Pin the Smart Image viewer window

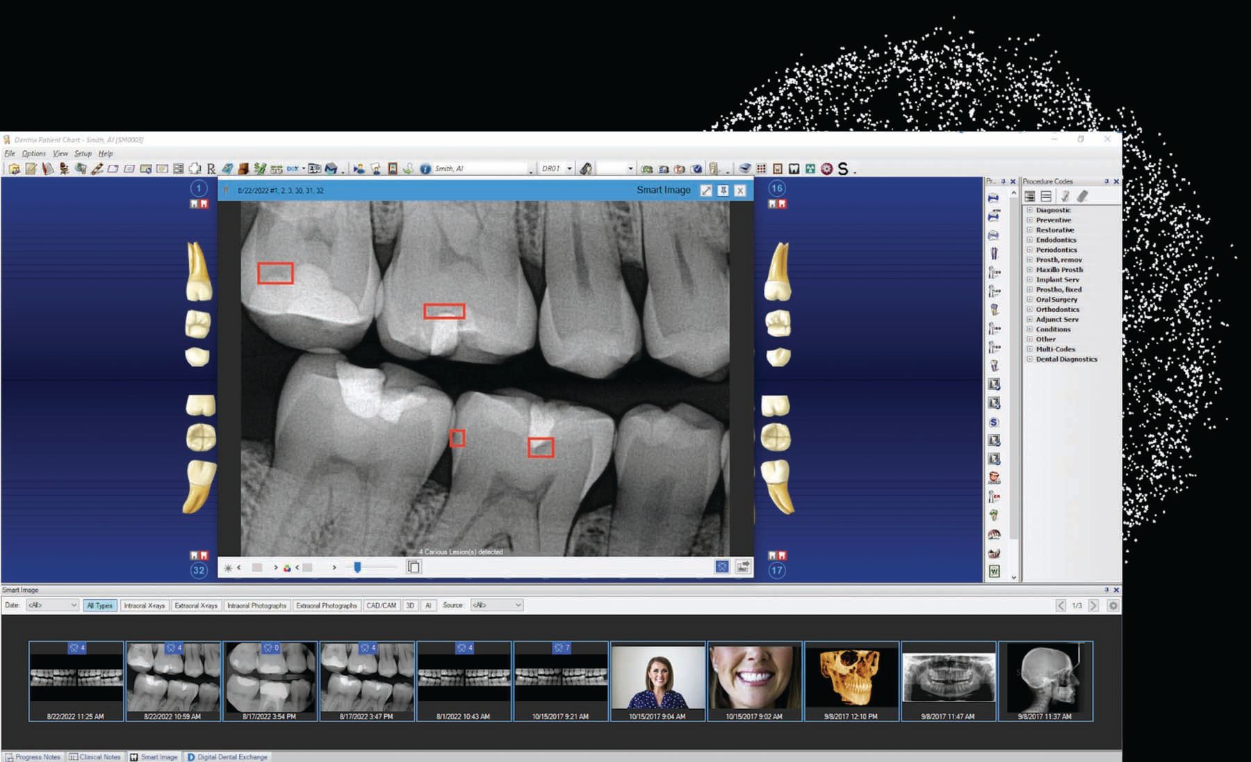[723, 190]
